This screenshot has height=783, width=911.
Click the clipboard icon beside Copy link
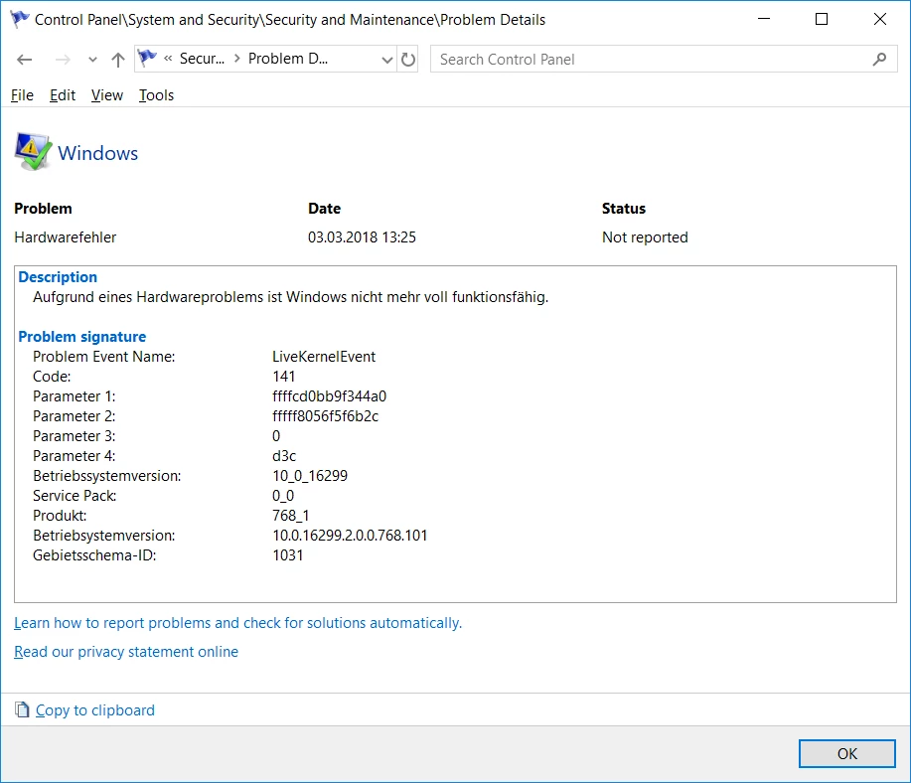click(22, 709)
